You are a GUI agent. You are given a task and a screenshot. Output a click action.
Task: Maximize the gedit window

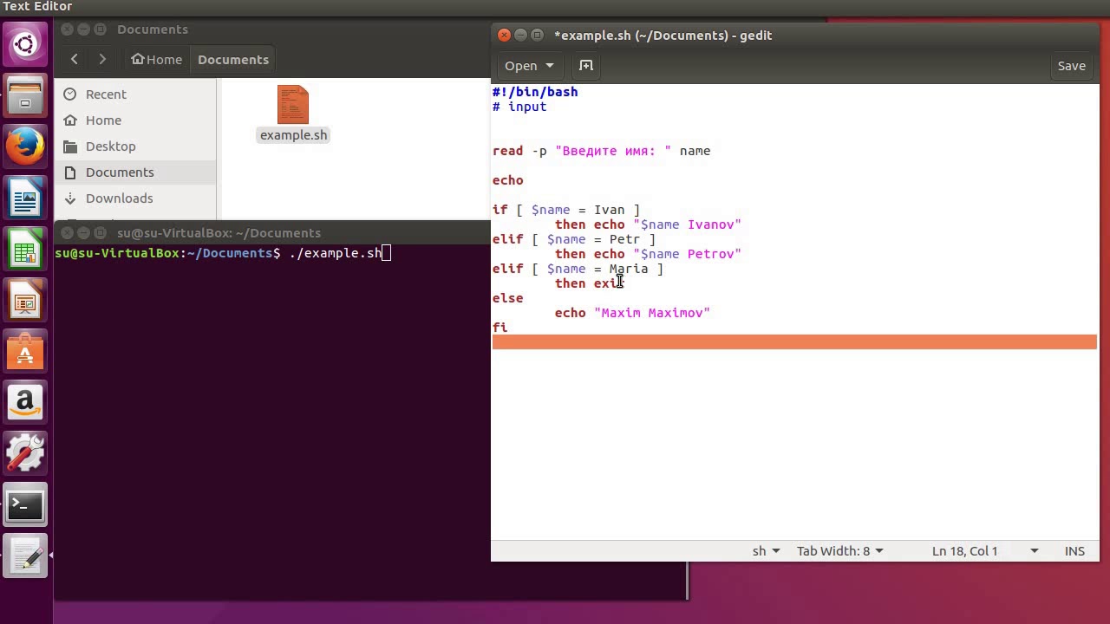pyautogui.click(x=537, y=35)
